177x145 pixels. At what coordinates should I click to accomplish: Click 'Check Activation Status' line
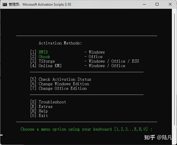coord(61,79)
